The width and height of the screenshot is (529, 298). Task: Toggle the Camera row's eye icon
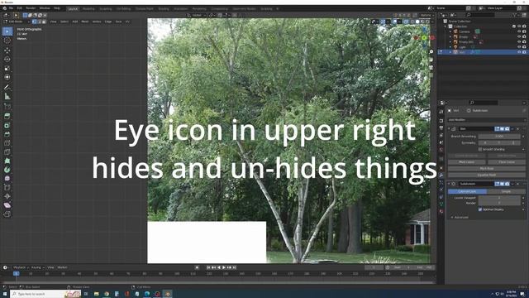coord(519,31)
